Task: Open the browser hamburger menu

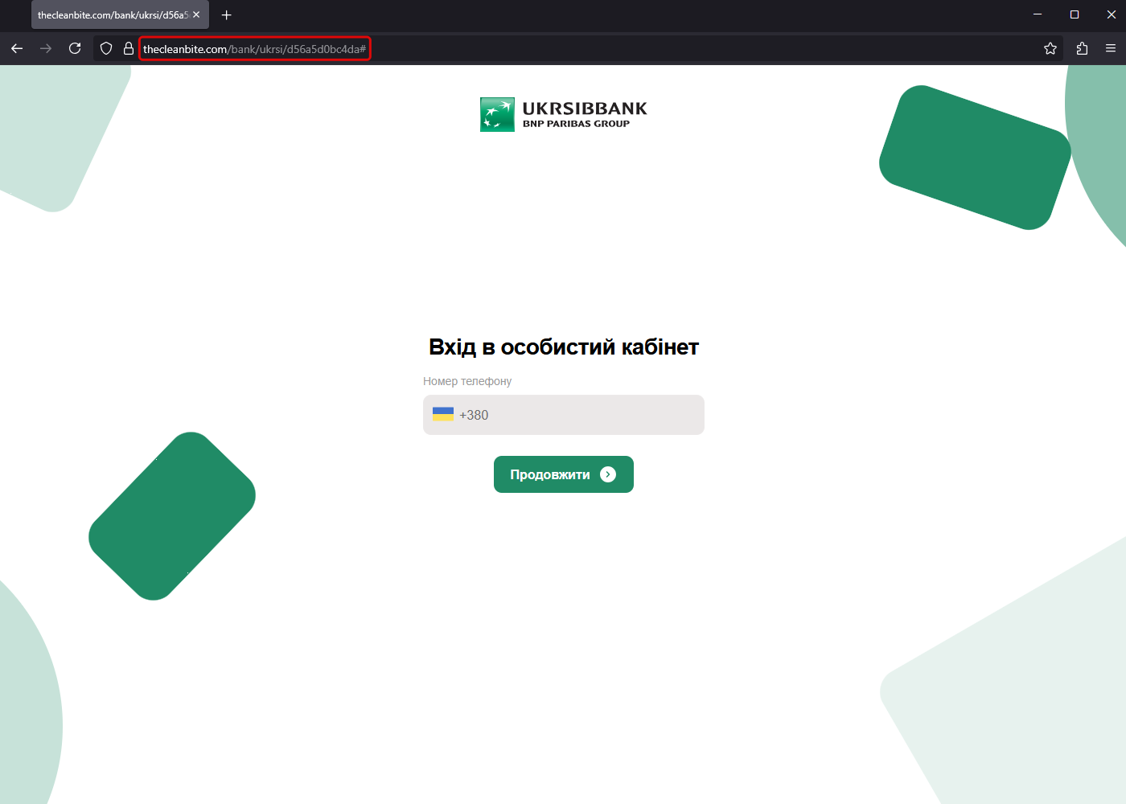Action: (1111, 48)
